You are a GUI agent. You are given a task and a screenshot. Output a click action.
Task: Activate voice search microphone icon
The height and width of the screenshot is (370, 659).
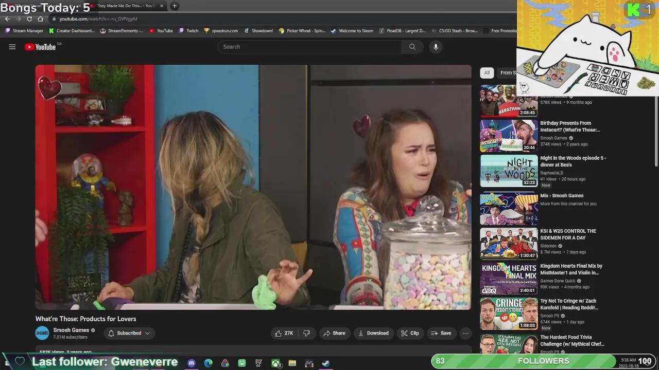(436, 47)
